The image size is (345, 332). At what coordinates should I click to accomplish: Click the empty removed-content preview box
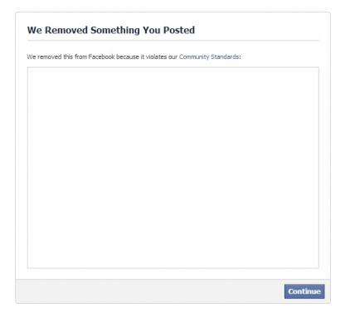(x=173, y=168)
